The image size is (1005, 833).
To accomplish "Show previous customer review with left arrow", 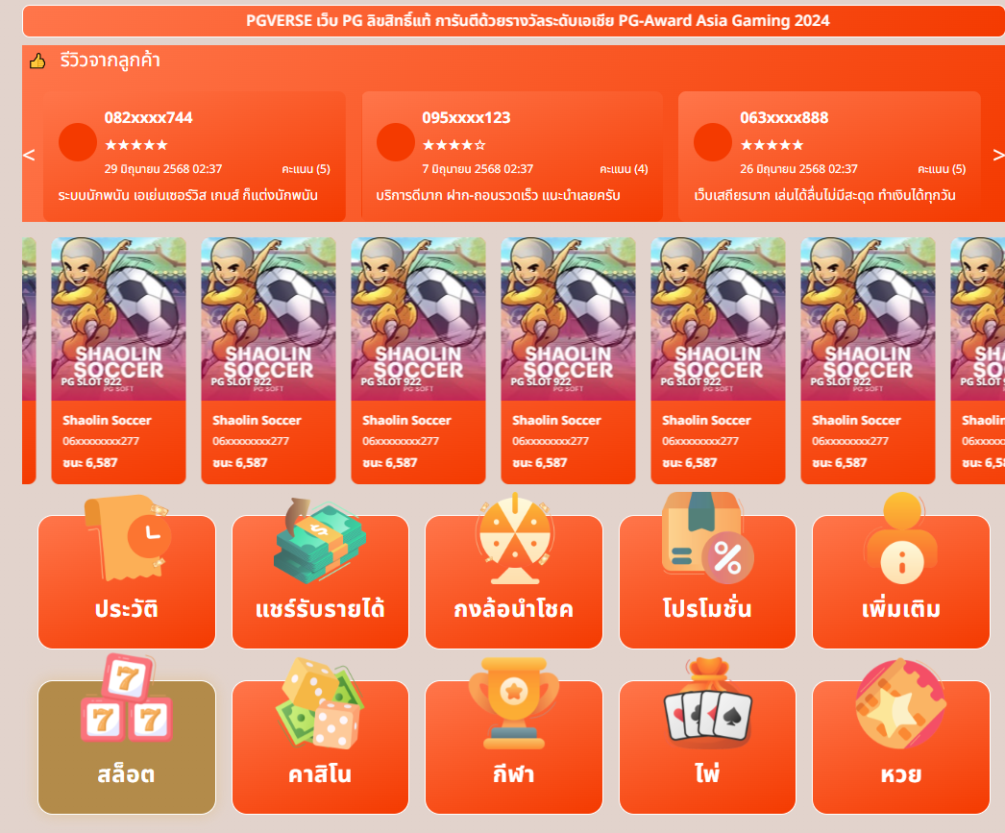I will pyautogui.click(x=29, y=155).
